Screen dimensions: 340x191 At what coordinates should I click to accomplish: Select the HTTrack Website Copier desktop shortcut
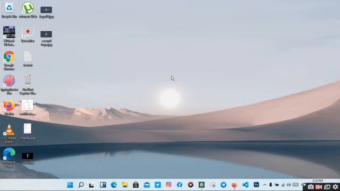point(9,36)
